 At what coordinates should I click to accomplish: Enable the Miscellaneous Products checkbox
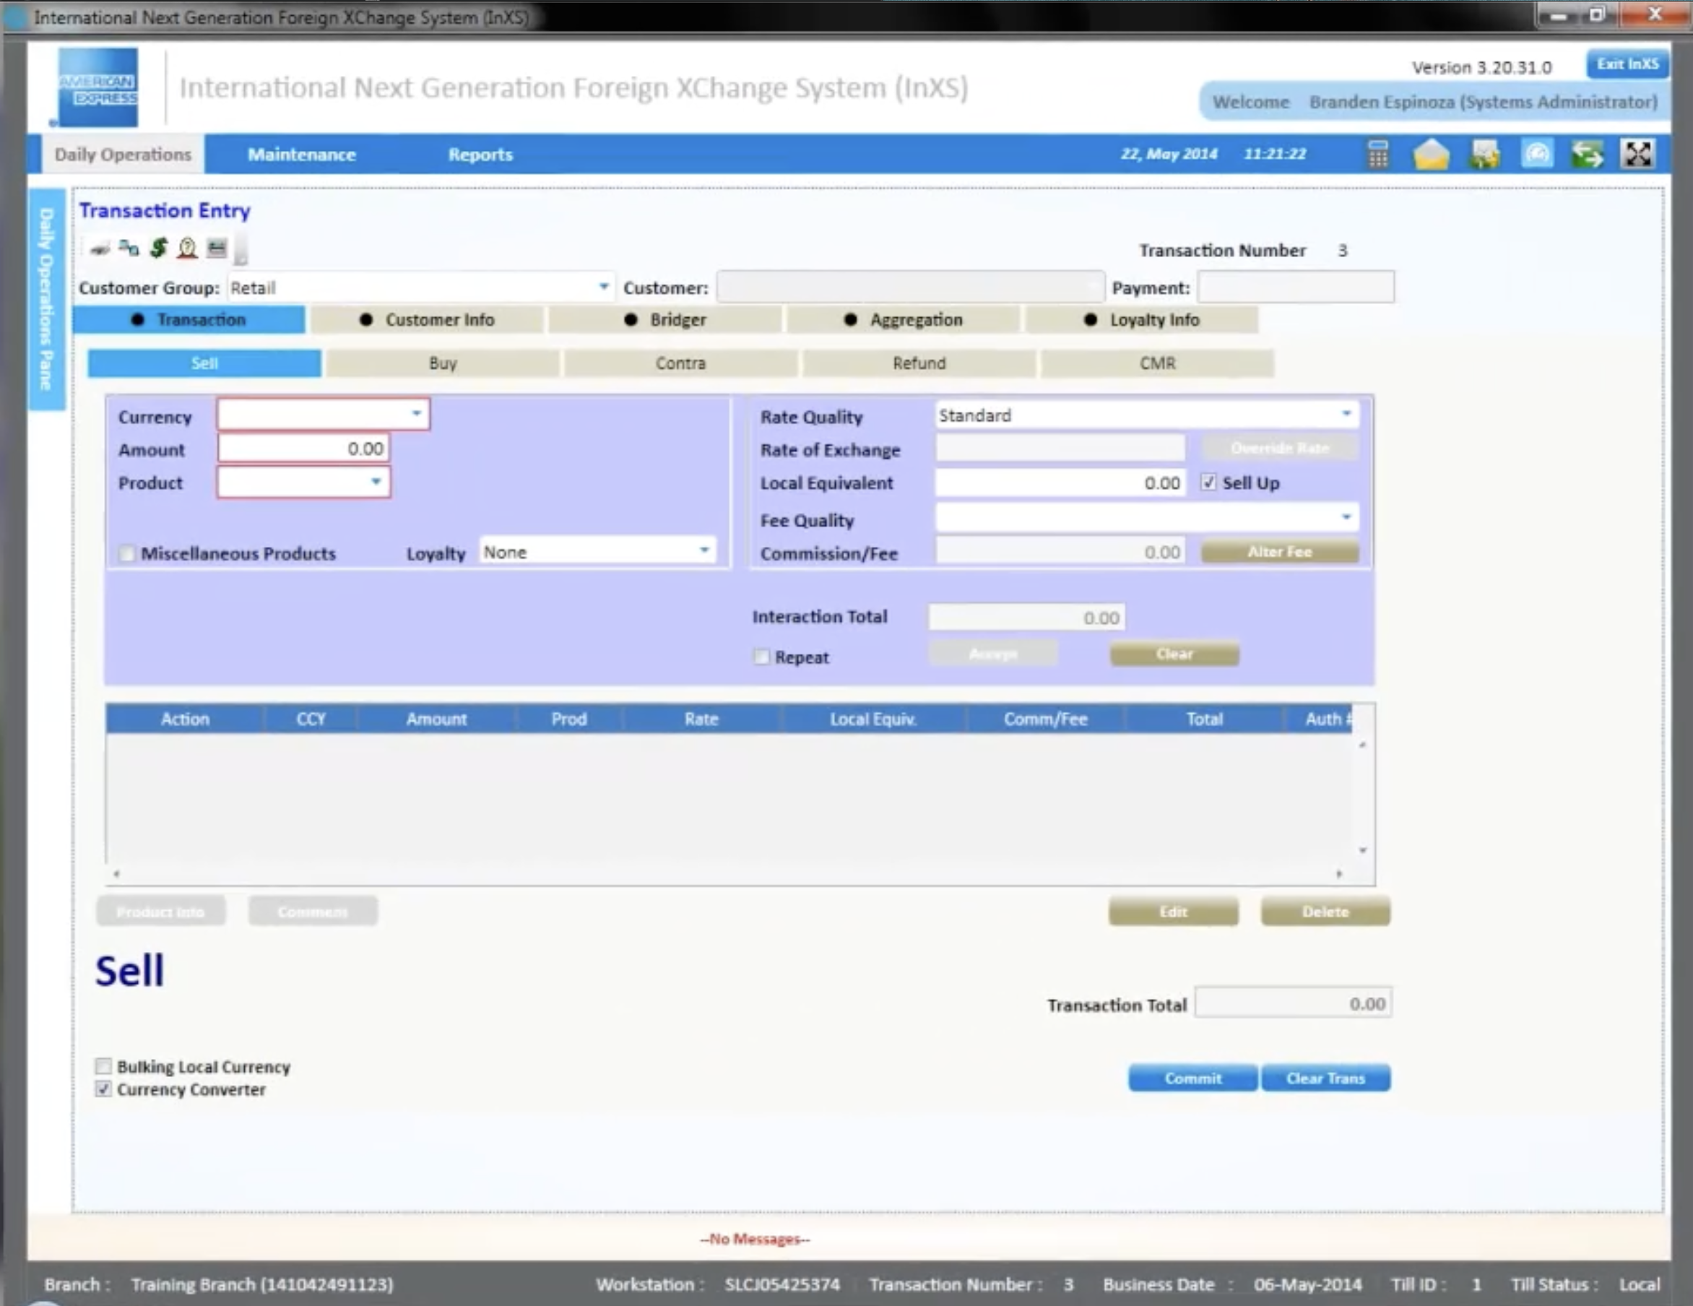pos(127,553)
